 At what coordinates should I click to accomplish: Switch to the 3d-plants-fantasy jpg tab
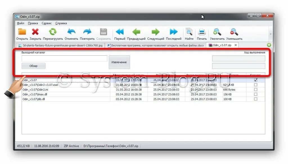coord(60,45)
